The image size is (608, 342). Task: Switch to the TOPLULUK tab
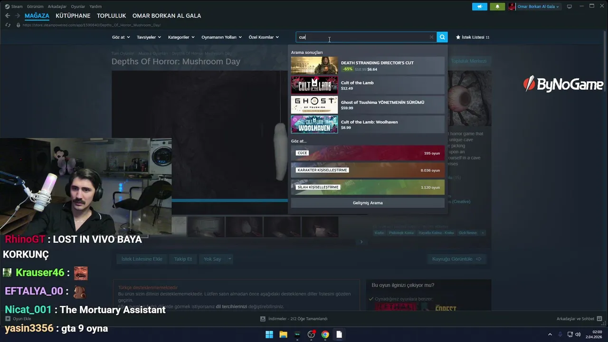[x=111, y=16]
